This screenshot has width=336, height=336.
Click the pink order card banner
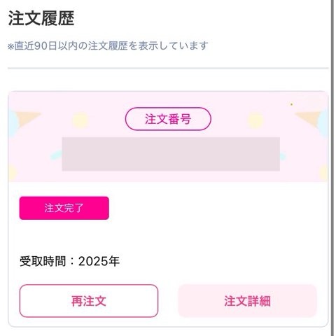pos(168,136)
